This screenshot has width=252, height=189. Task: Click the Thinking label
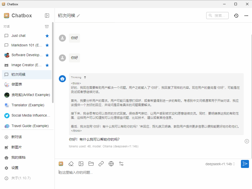coord(76,77)
